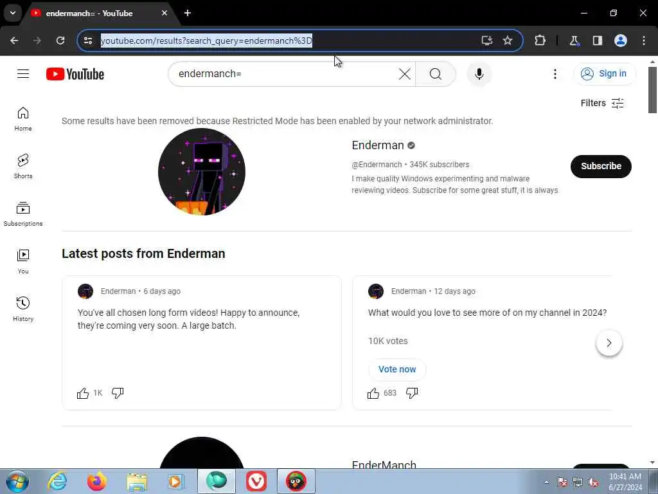
Task: Click the avatar on the 6 days ago post
Action: click(85, 291)
